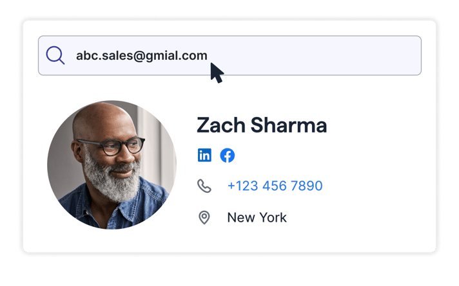Click the location pin icon

click(204, 217)
